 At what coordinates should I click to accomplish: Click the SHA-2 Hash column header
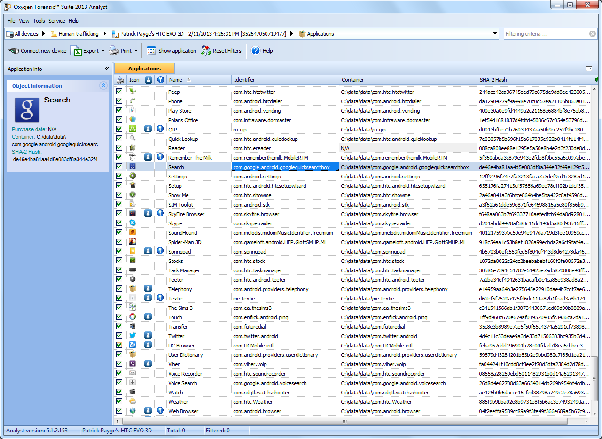(534, 80)
